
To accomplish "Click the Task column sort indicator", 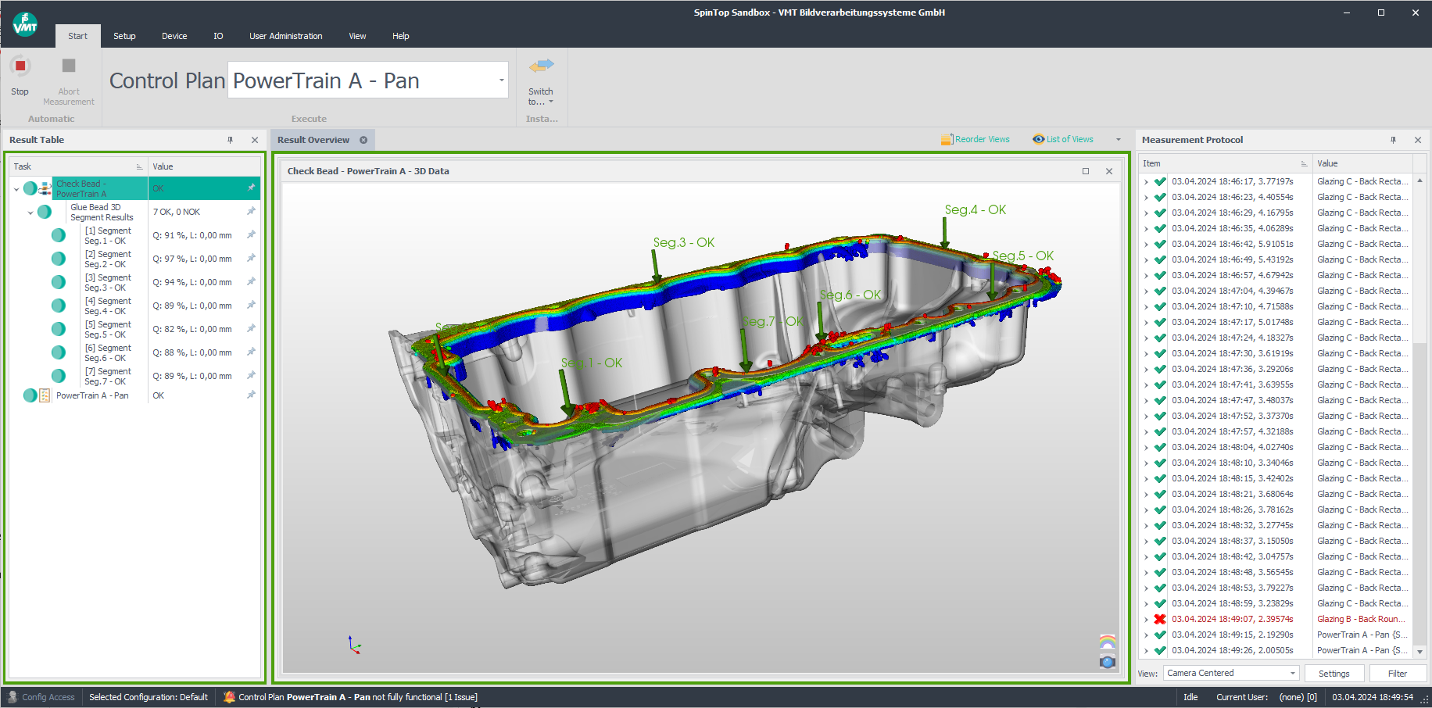I will pyautogui.click(x=140, y=166).
